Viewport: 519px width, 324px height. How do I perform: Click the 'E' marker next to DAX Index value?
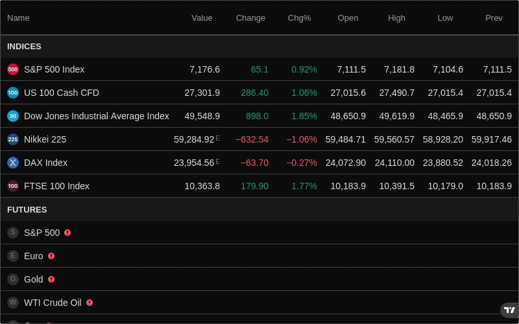point(217,161)
